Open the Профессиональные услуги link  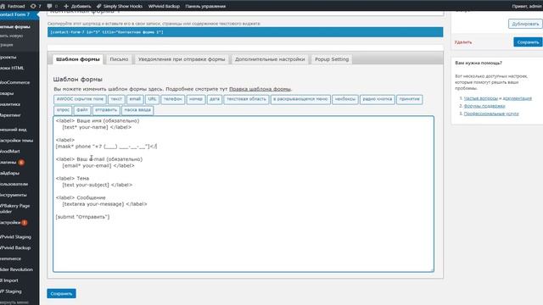(x=491, y=114)
